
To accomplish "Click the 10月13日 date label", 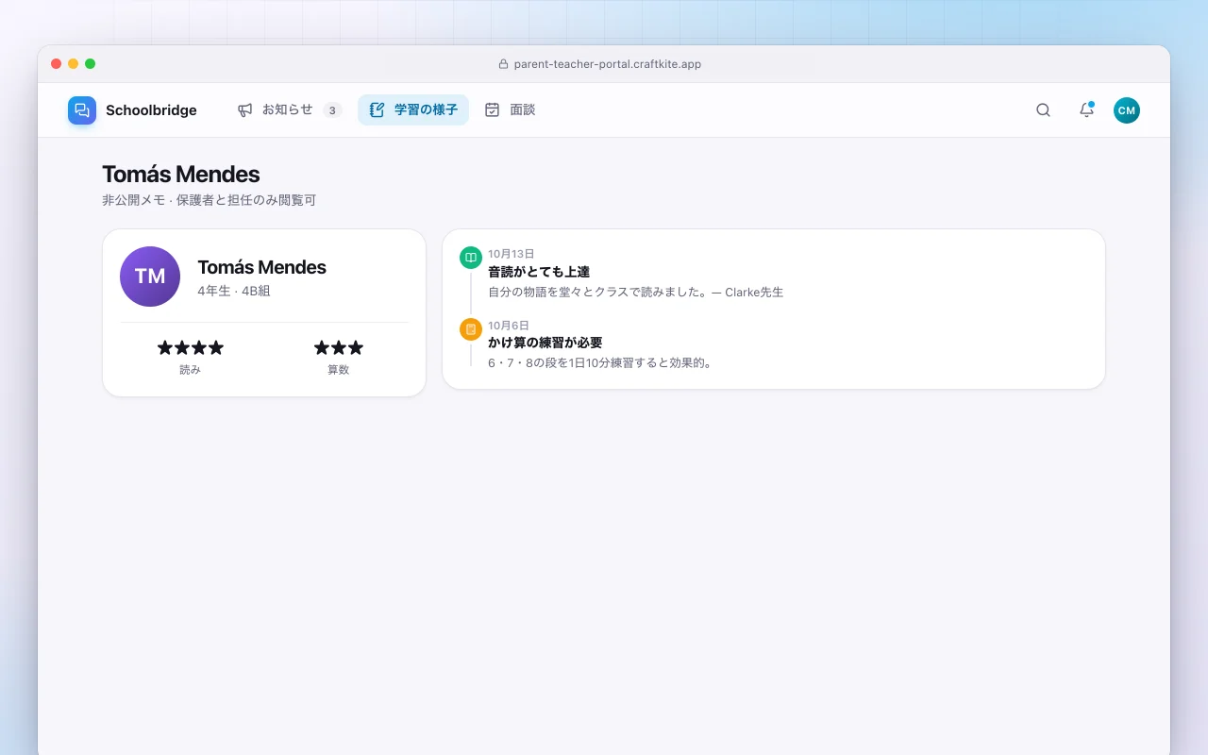I will click(512, 254).
